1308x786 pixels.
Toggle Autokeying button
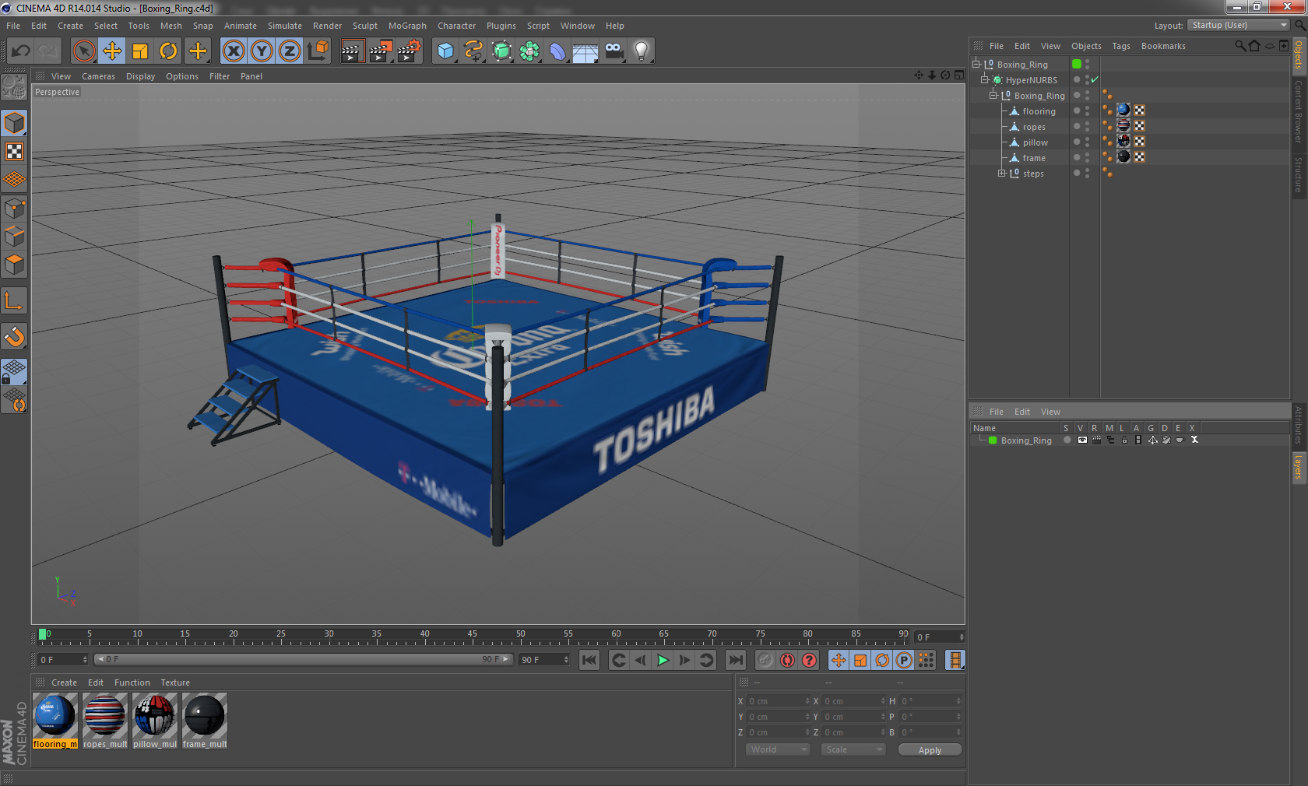click(787, 660)
